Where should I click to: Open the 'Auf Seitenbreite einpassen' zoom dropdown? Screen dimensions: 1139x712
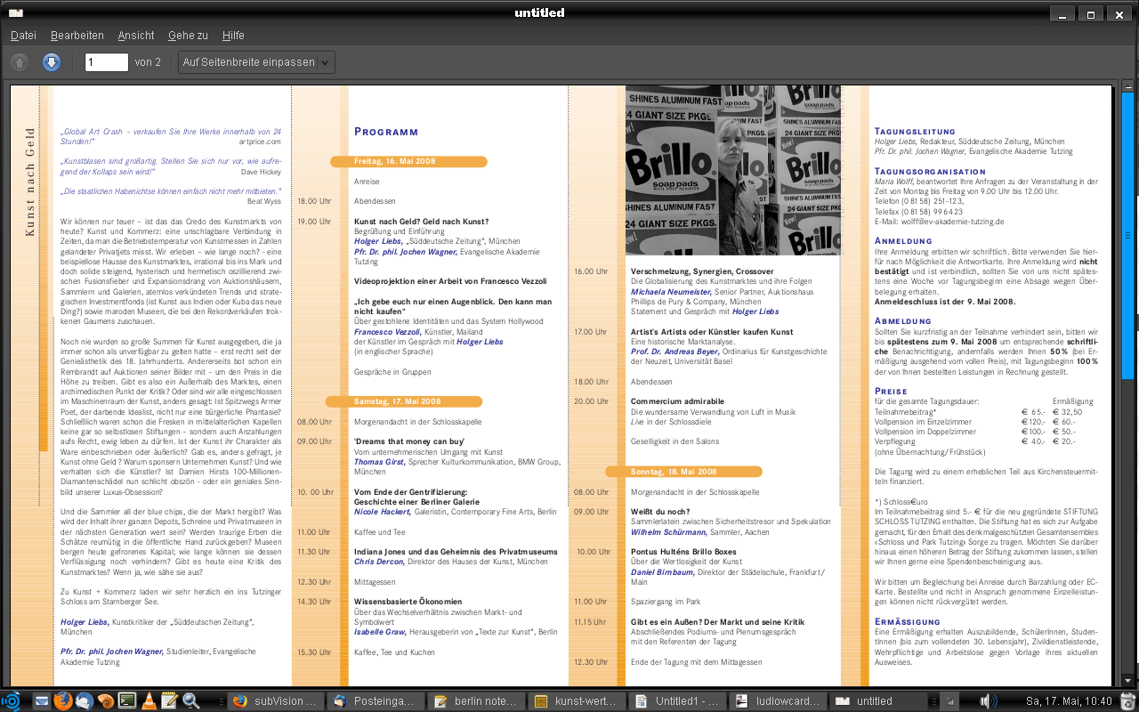coord(257,62)
